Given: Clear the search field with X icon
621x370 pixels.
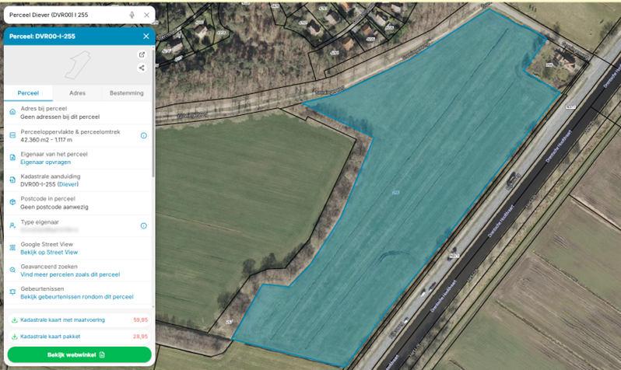Looking at the screenshot, I should [x=146, y=15].
